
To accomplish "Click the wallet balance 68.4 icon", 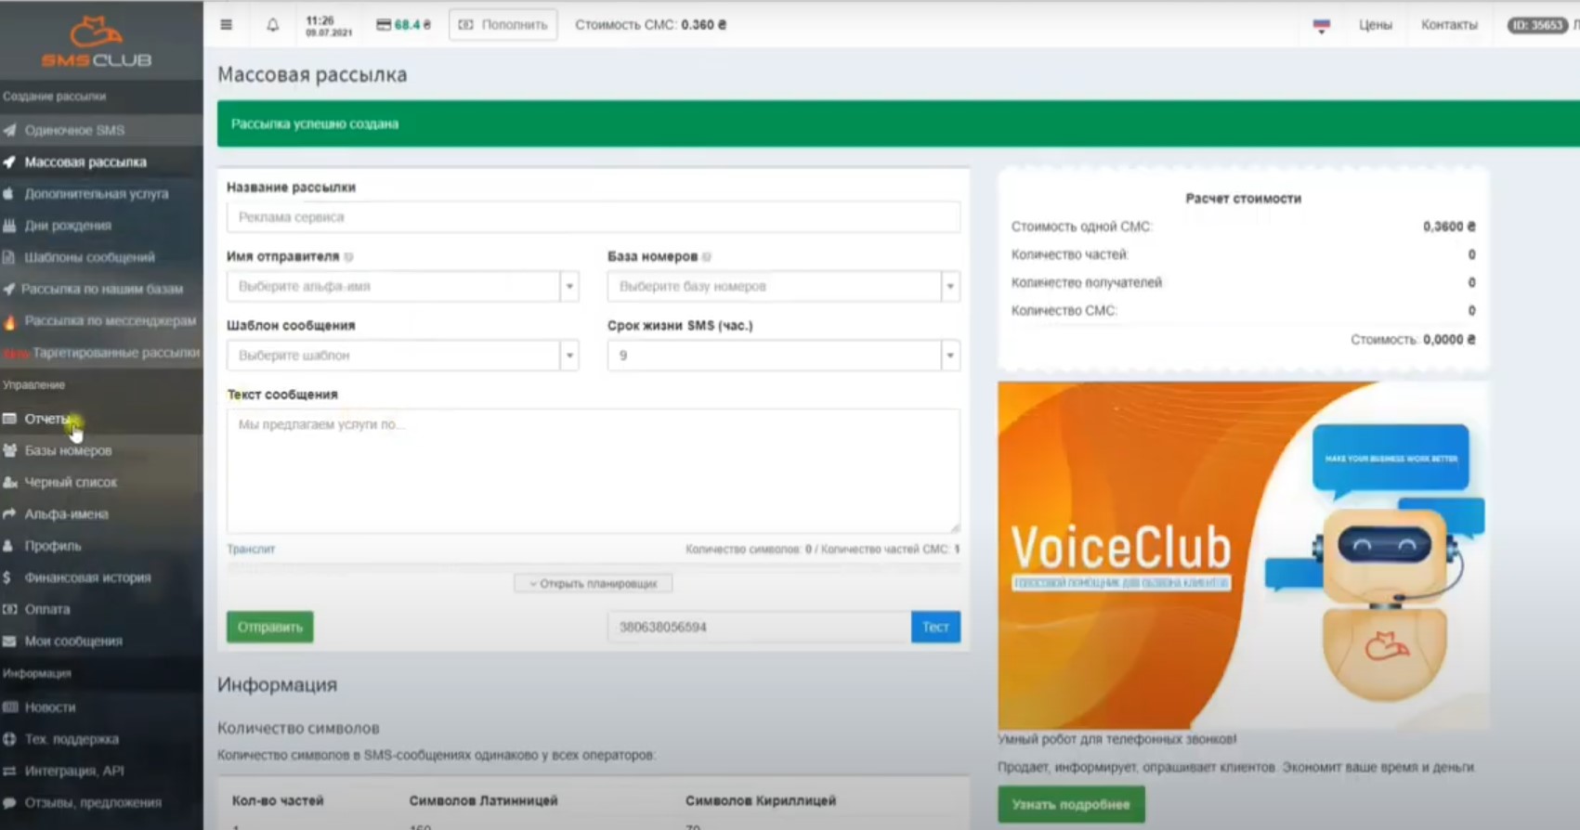I will point(403,25).
